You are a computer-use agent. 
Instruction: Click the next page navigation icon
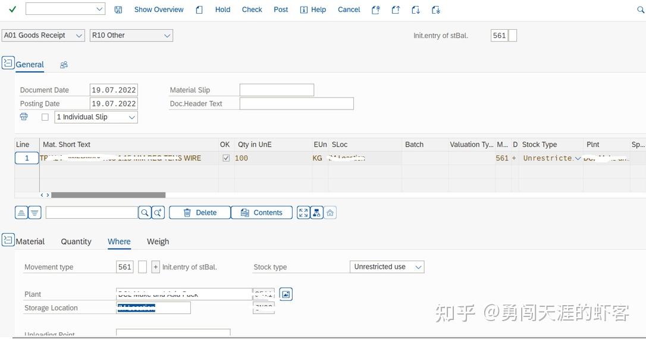416,10
